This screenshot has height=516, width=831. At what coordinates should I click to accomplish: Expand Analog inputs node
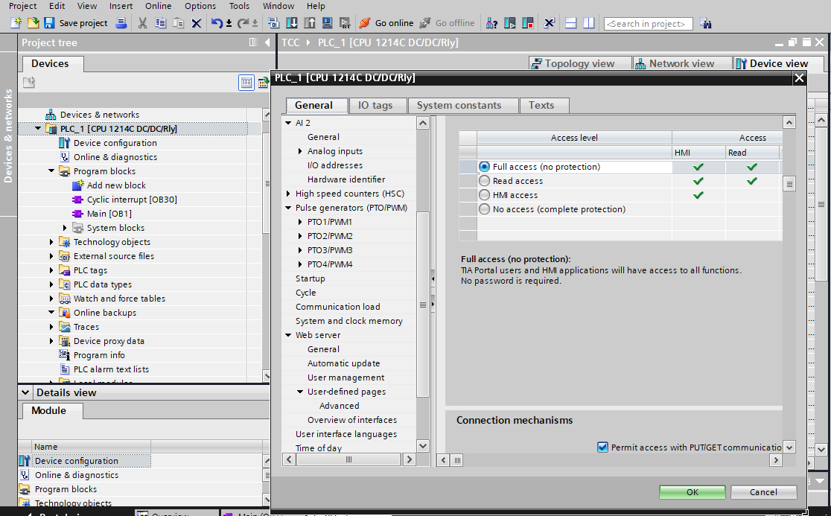pos(301,151)
